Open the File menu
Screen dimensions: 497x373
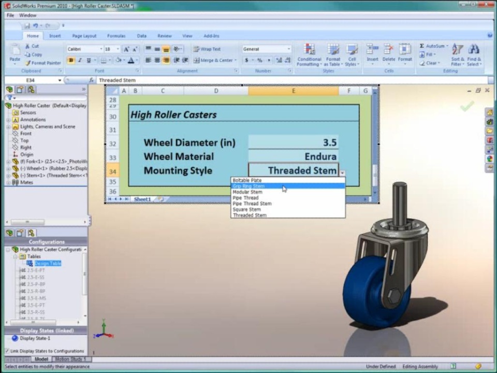click(10, 15)
